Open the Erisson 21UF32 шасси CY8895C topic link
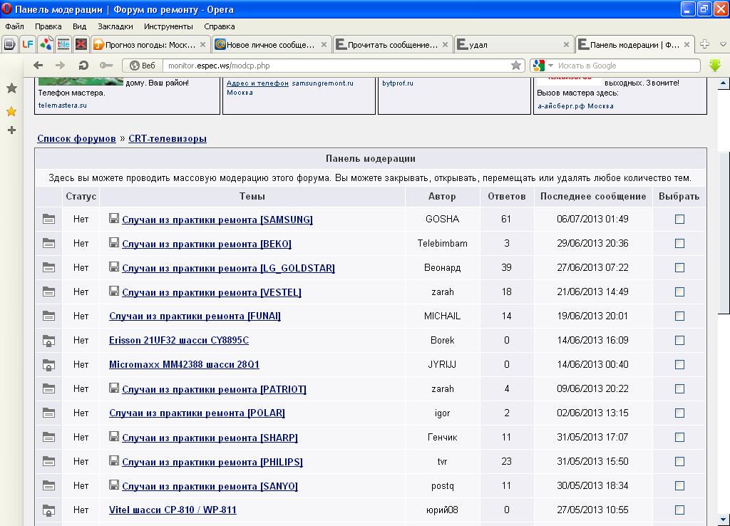The image size is (730, 526). (179, 341)
